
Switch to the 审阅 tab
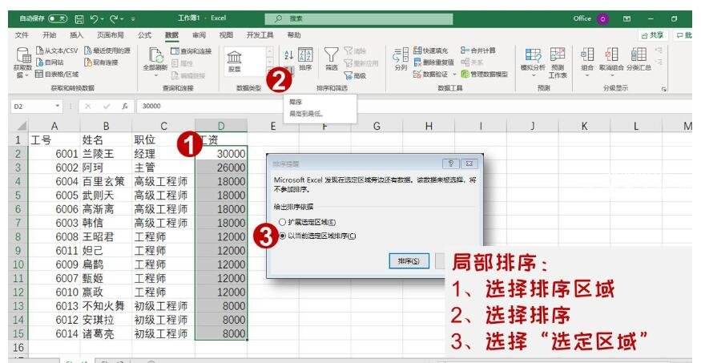click(199, 35)
